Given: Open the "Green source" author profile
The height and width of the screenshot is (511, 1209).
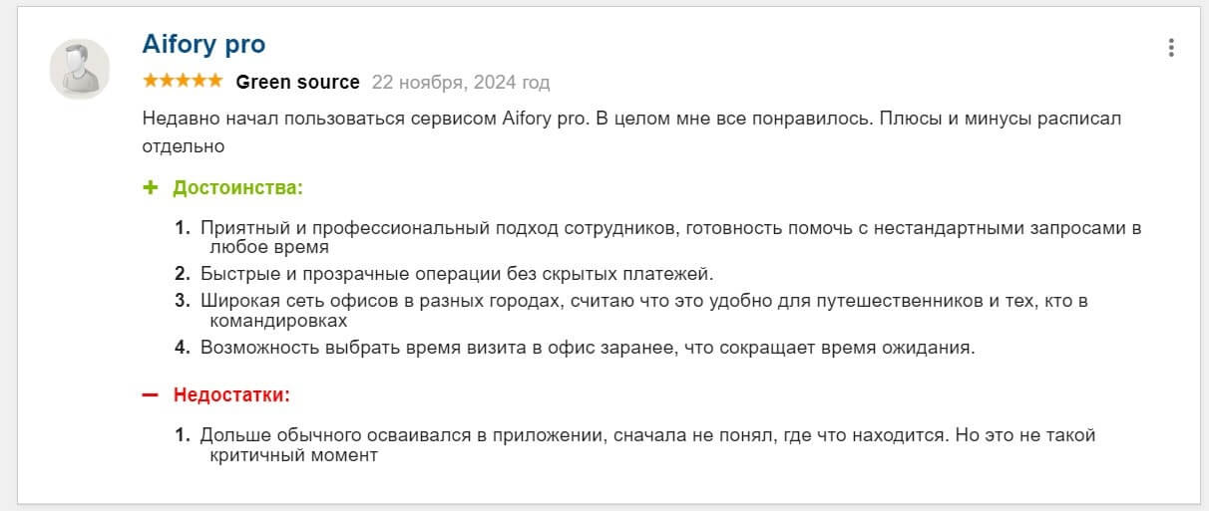Looking at the screenshot, I should [x=297, y=82].
